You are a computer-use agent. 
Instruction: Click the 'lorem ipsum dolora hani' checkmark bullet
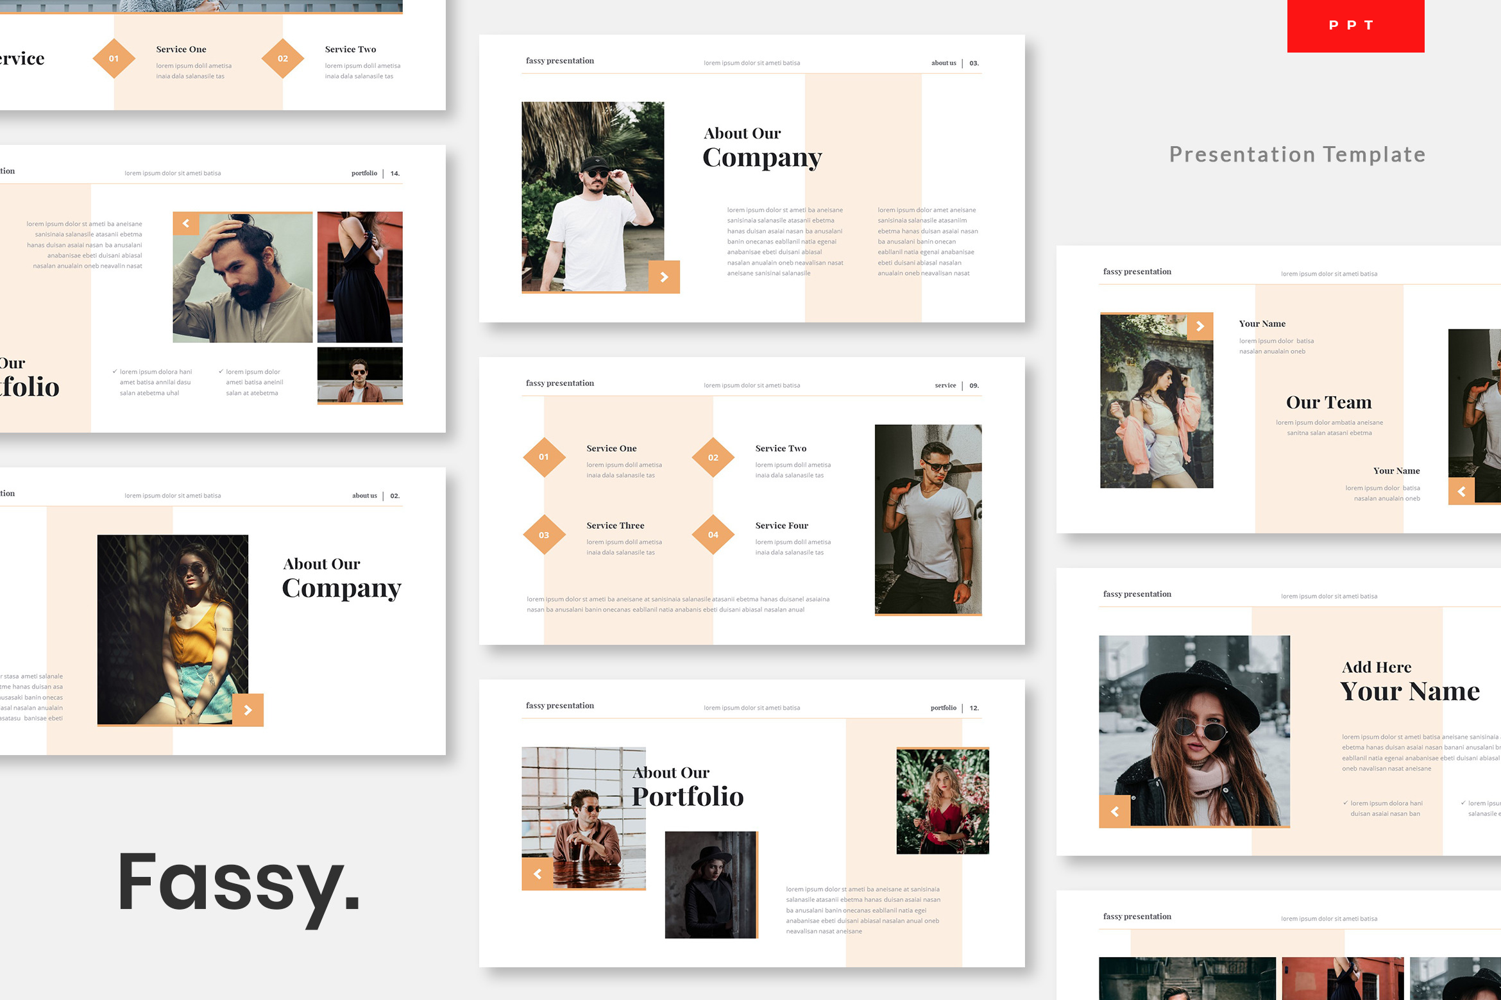click(x=155, y=372)
